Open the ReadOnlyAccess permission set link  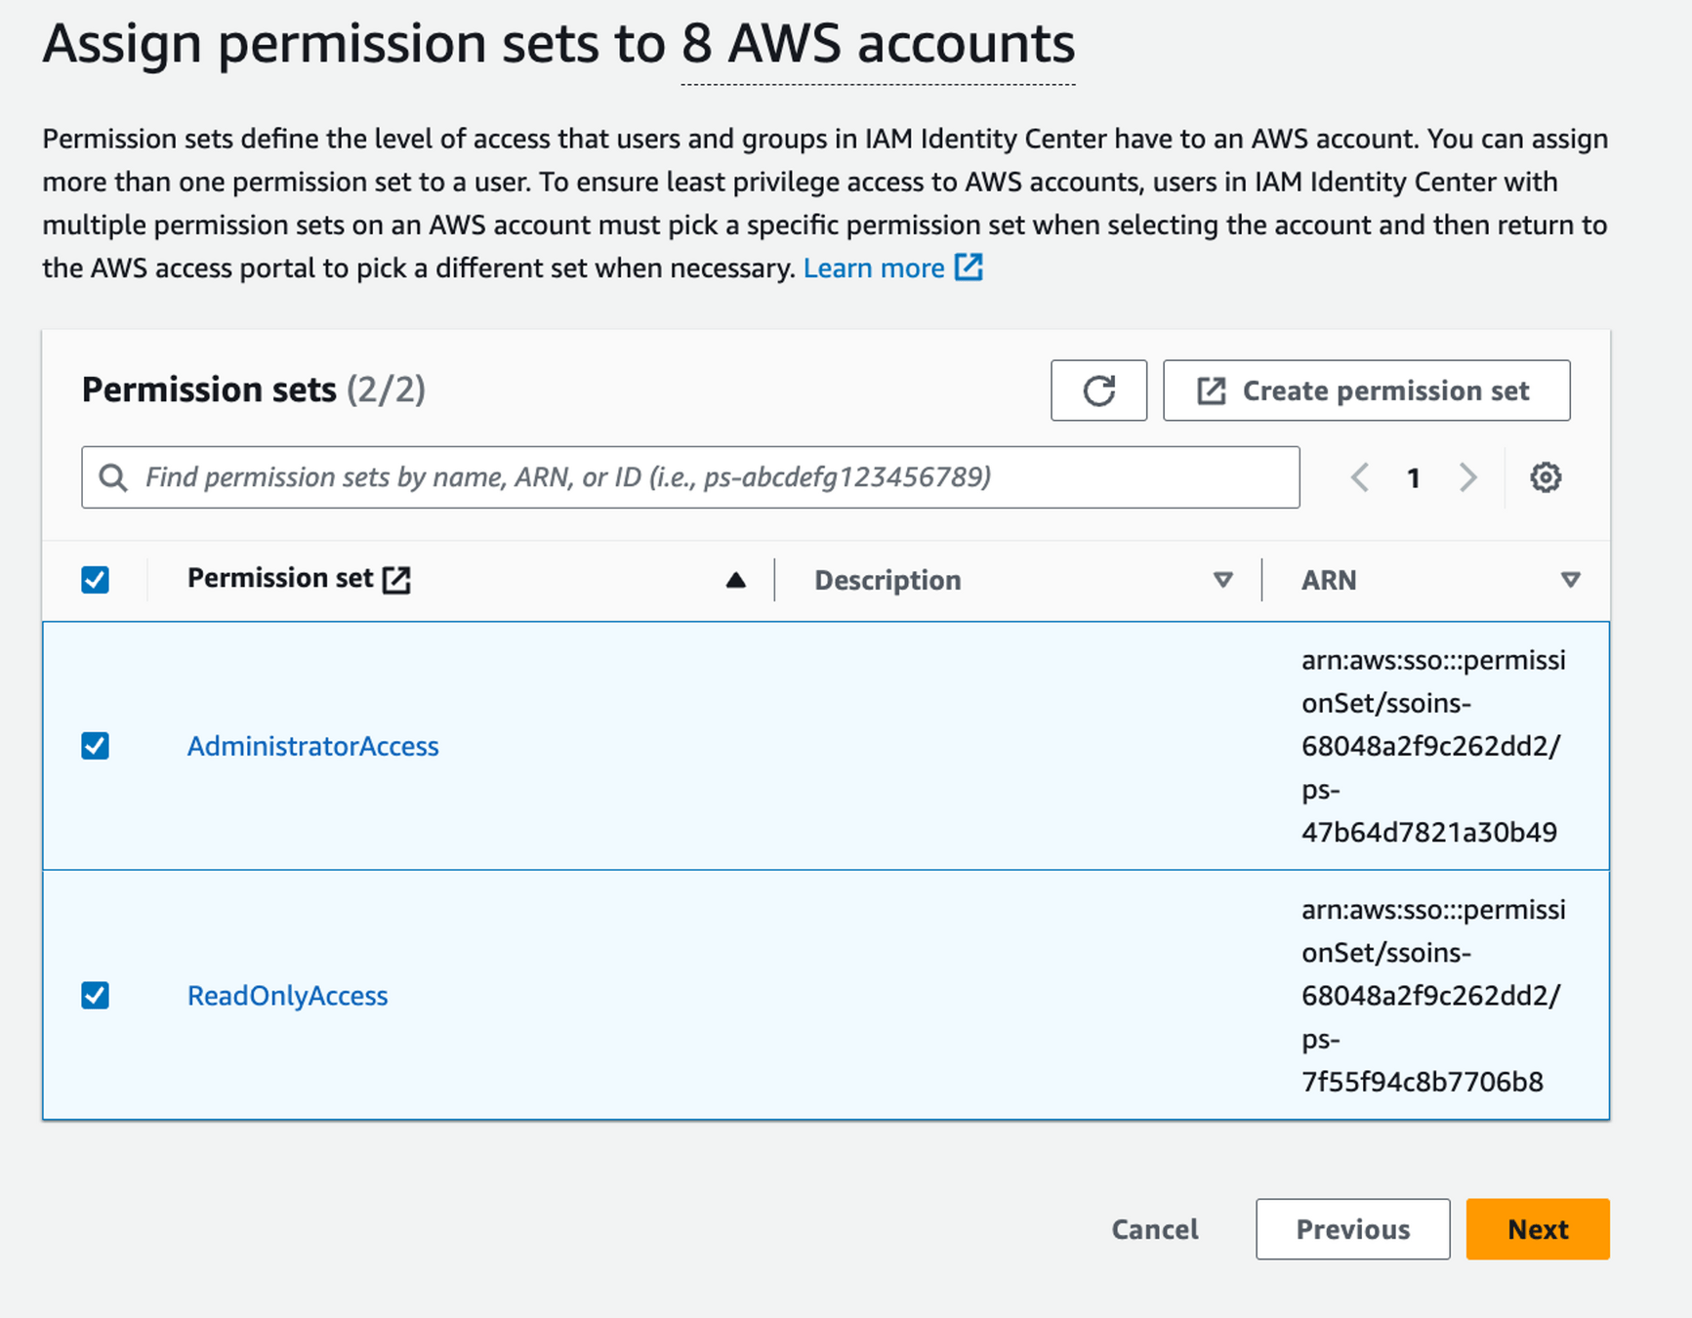tap(287, 996)
